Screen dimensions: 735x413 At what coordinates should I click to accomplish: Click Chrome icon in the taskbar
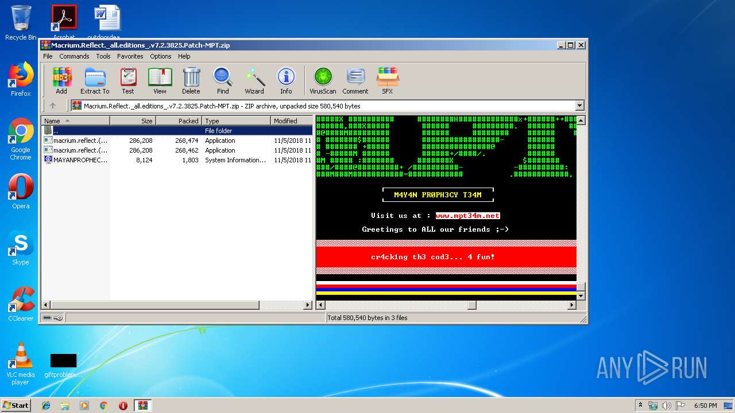tap(104, 406)
